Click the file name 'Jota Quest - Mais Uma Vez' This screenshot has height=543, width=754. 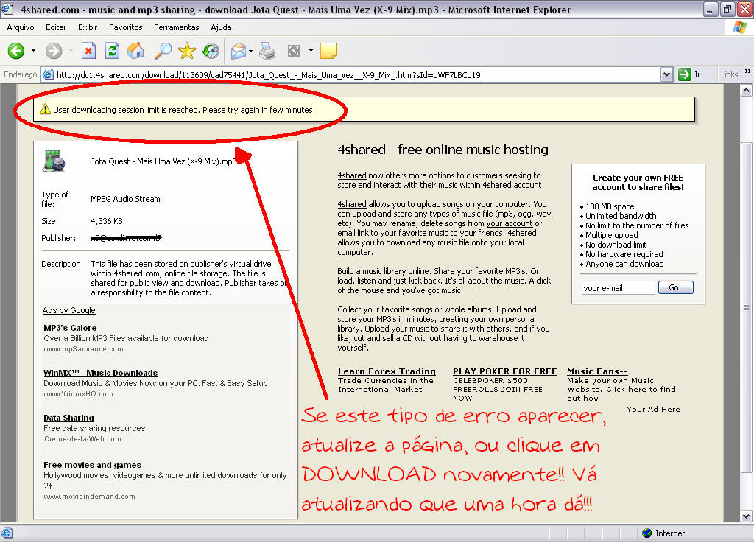click(163, 161)
